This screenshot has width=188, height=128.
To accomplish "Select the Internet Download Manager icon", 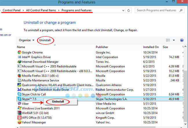I will [x=19, y=62].
